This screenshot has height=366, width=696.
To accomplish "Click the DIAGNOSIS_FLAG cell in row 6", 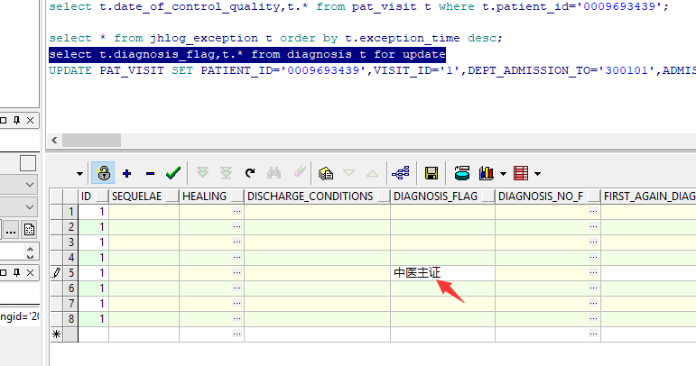I will click(443, 288).
